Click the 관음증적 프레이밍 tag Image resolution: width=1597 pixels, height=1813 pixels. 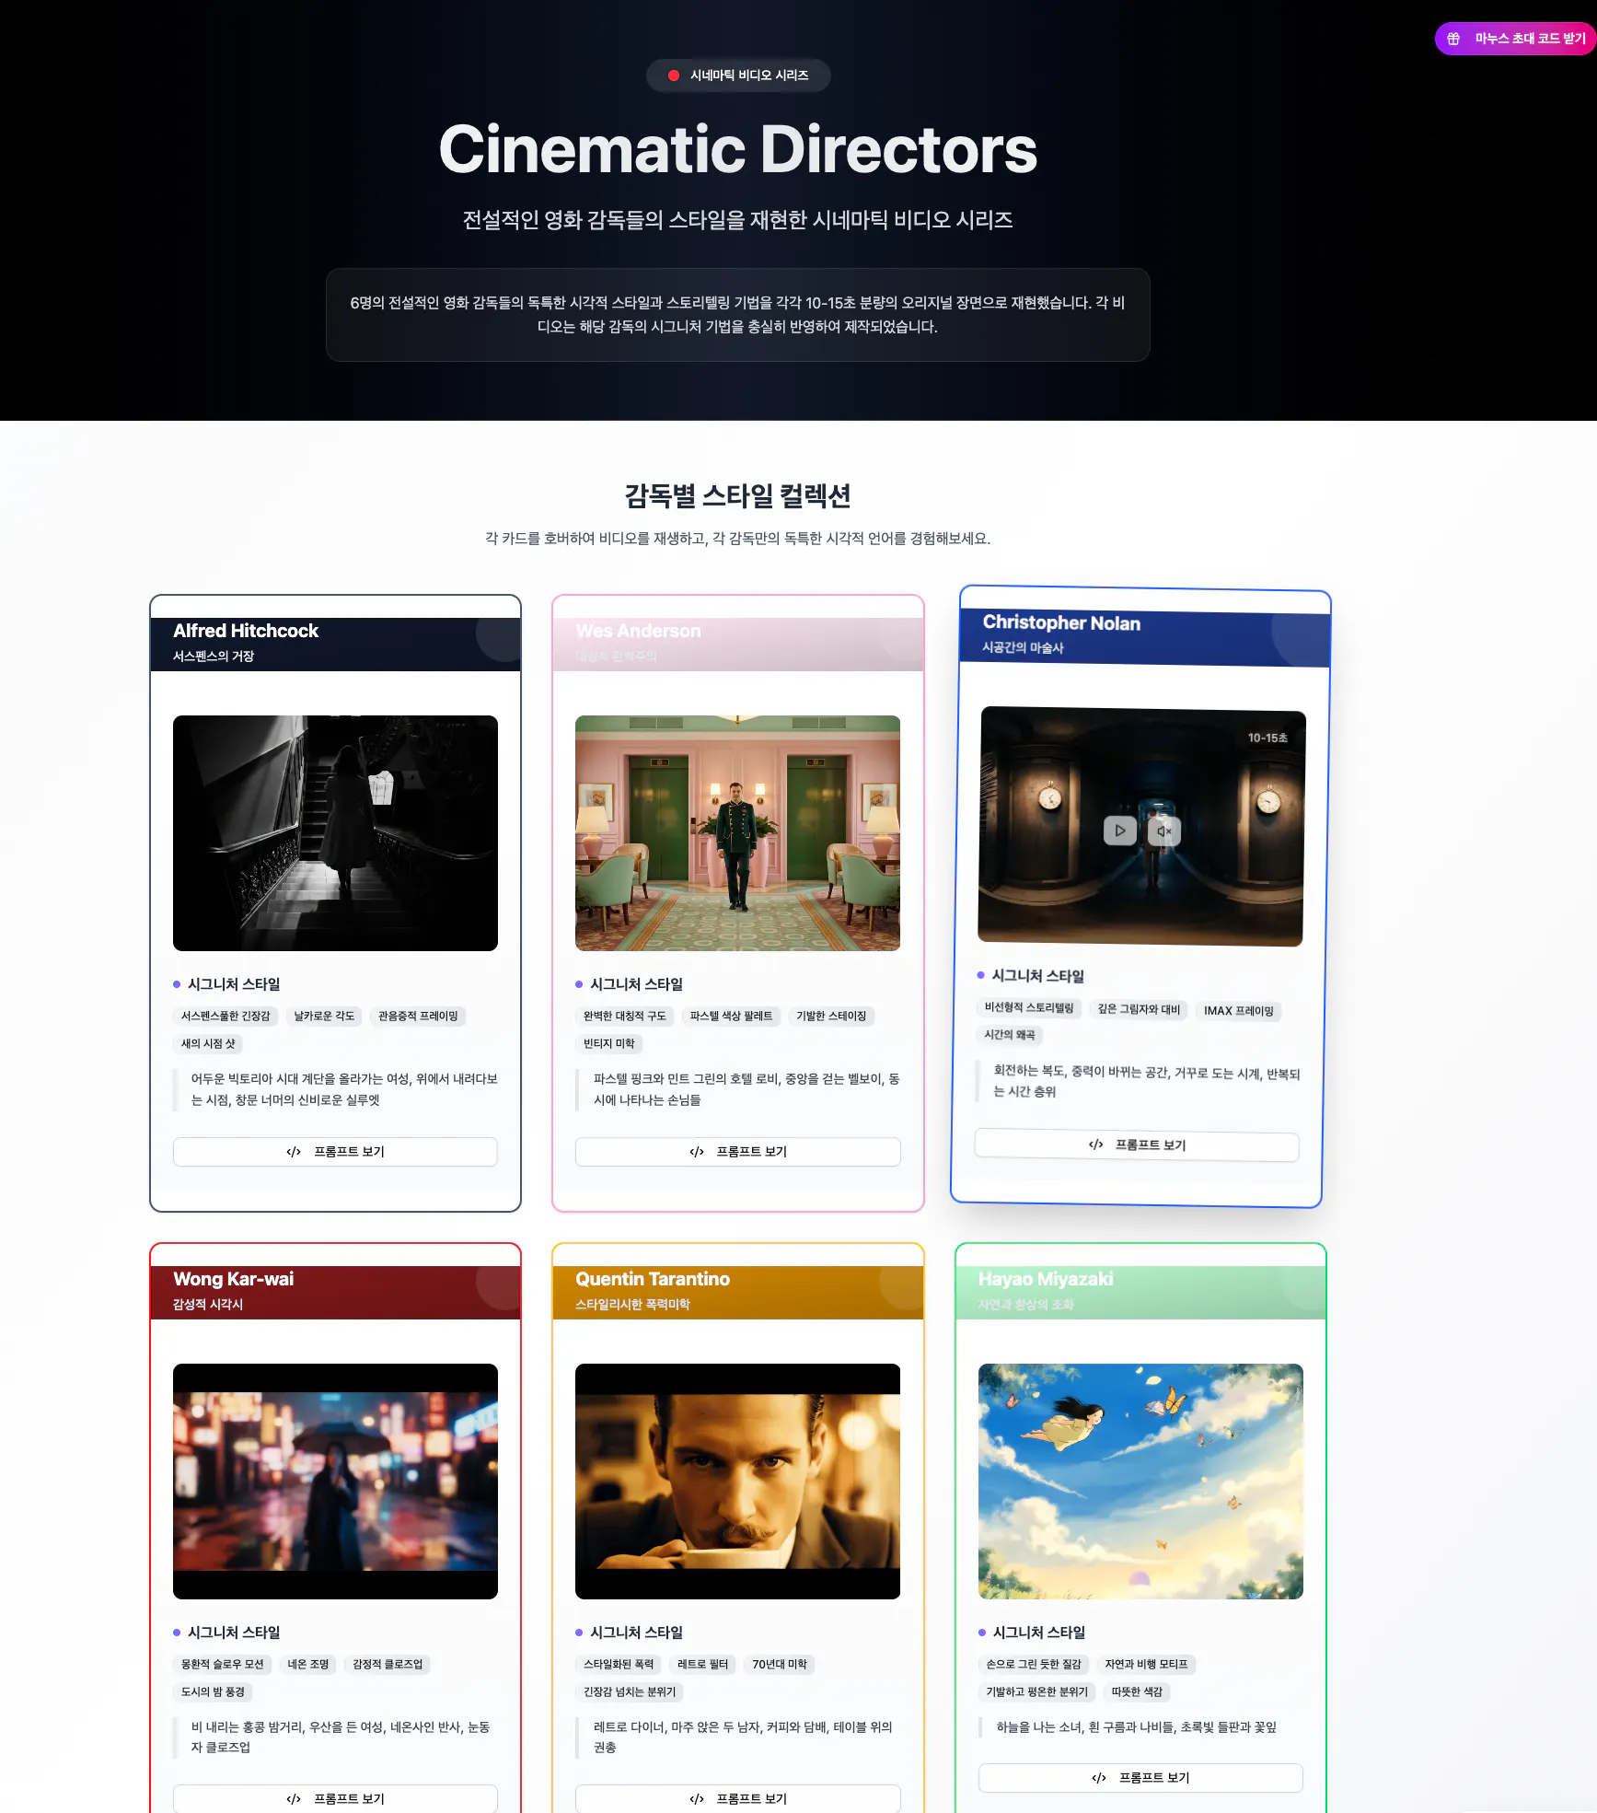418,1017
